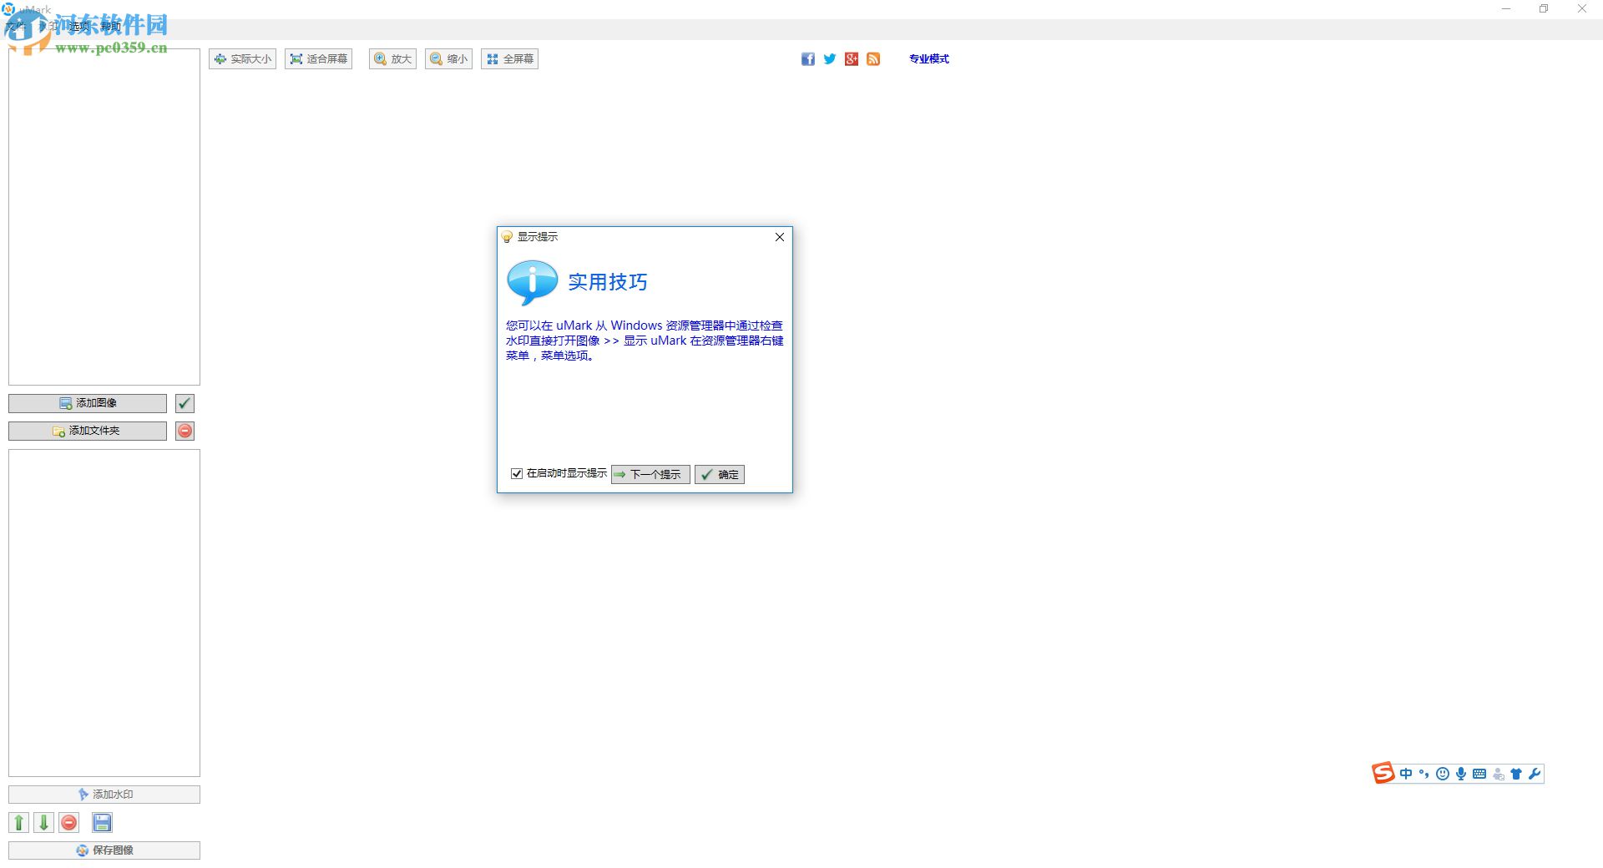Click 下一个提示 to see next tip
The height and width of the screenshot is (868, 1603).
pos(650,474)
